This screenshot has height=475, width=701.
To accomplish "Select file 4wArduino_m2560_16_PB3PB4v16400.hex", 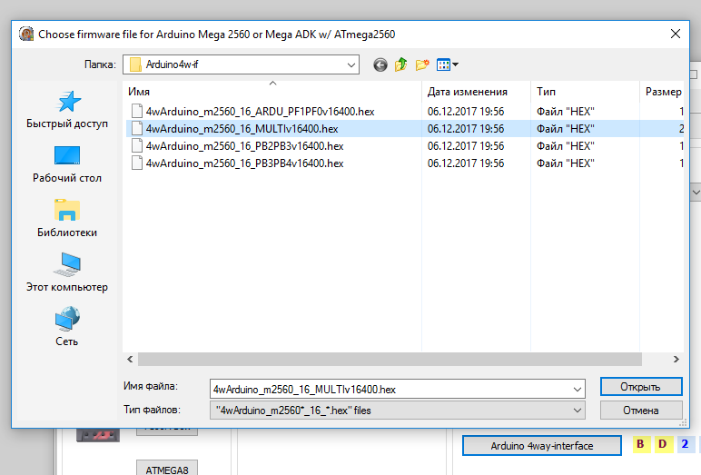I will [x=244, y=163].
